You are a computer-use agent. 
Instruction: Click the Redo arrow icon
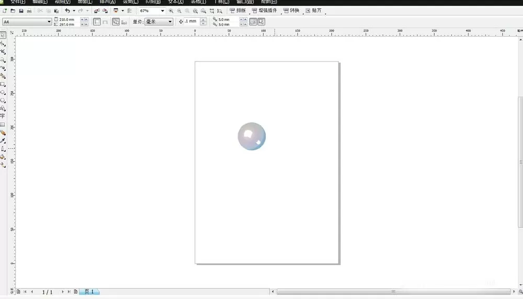81,11
